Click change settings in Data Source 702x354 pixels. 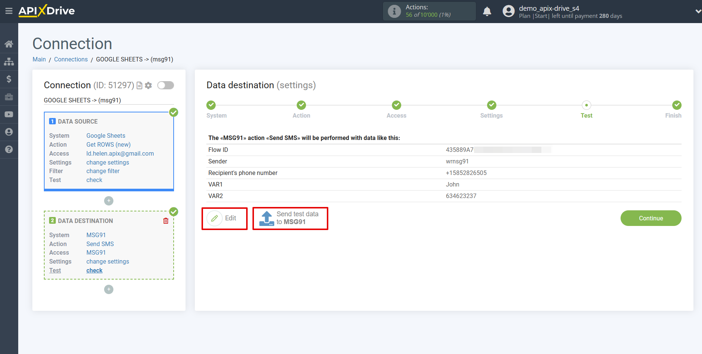(108, 163)
